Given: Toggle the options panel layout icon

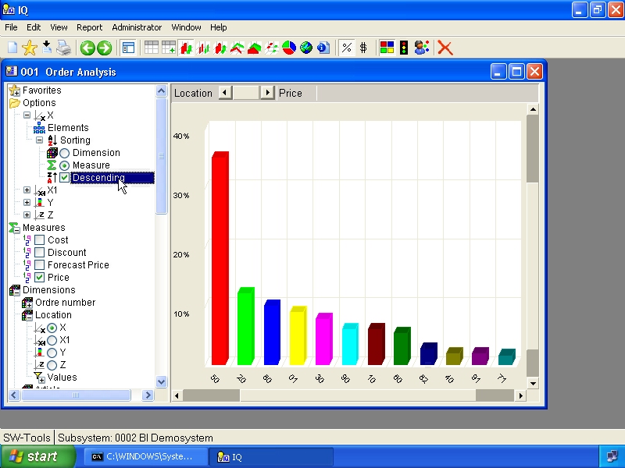Looking at the screenshot, I should click(128, 48).
